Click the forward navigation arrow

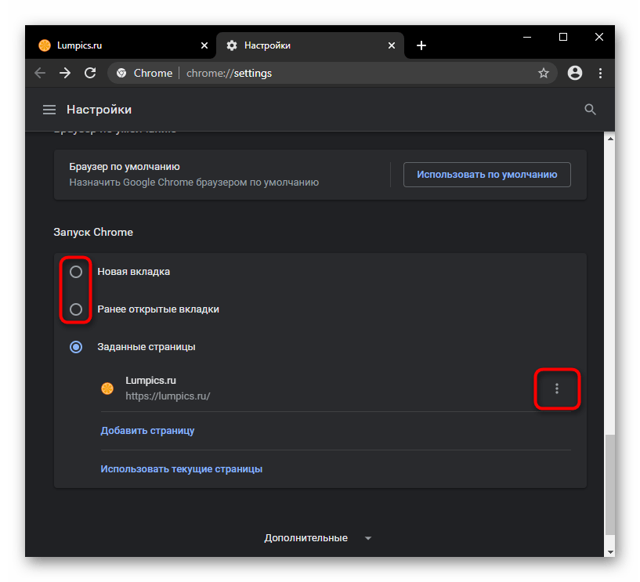pyautogui.click(x=66, y=73)
